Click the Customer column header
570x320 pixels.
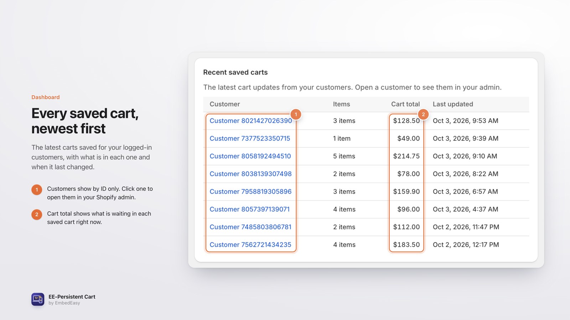pyautogui.click(x=224, y=104)
